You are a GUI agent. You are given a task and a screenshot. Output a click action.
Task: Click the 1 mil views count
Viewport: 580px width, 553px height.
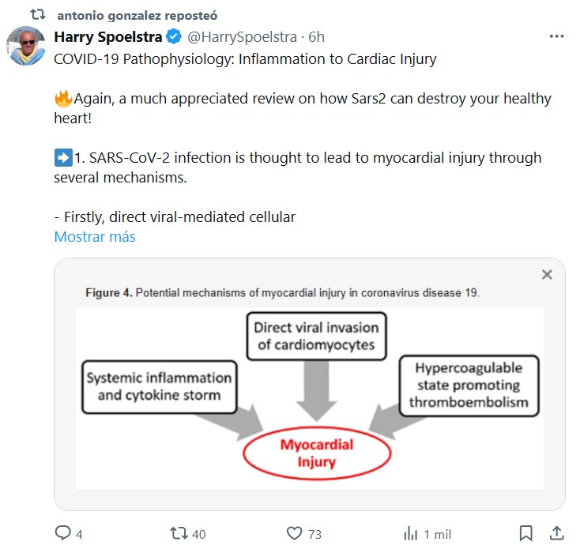(438, 535)
